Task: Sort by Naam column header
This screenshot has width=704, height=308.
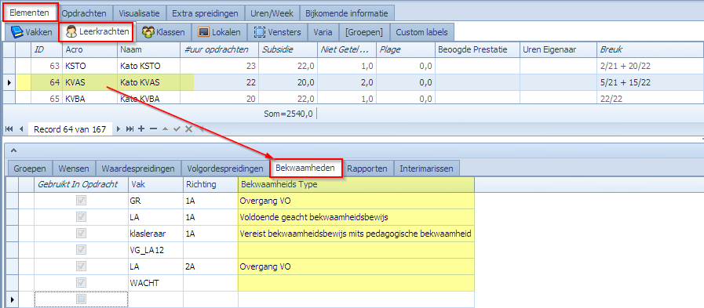Action: (148, 49)
